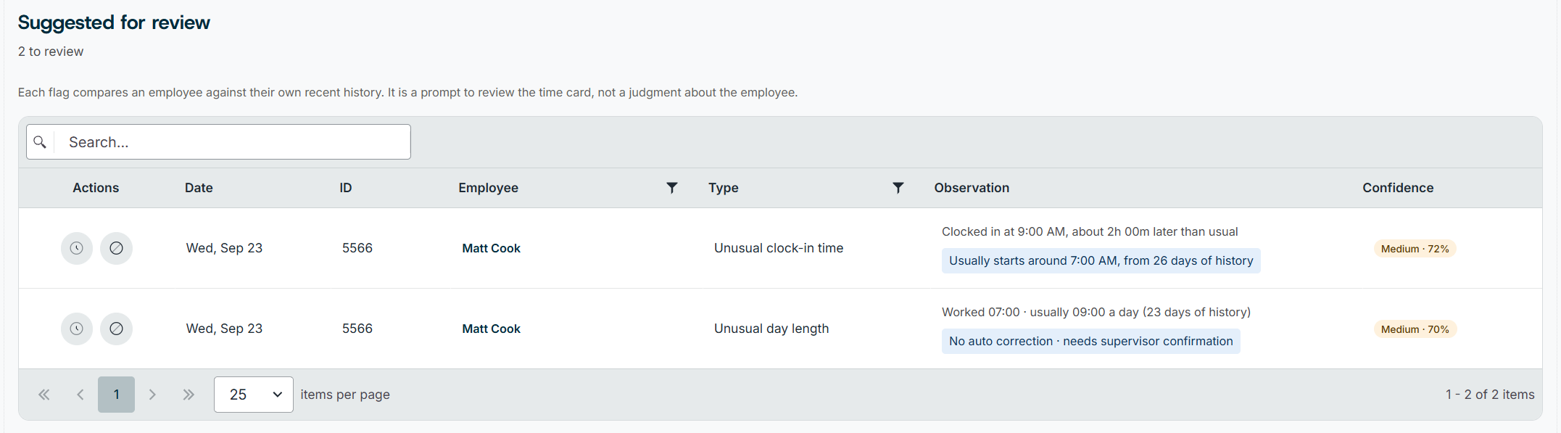This screenshot has height=433, width=1561.
Task: Go to the last page
Action: point(189,395)
